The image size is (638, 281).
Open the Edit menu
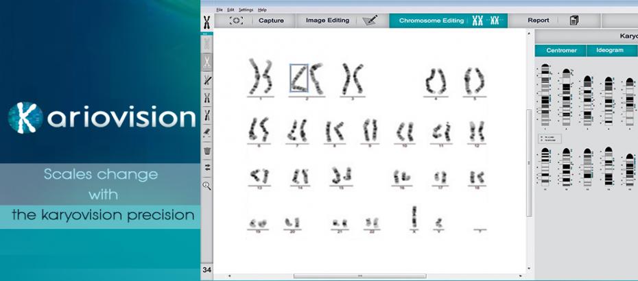[x=231, y=10]
